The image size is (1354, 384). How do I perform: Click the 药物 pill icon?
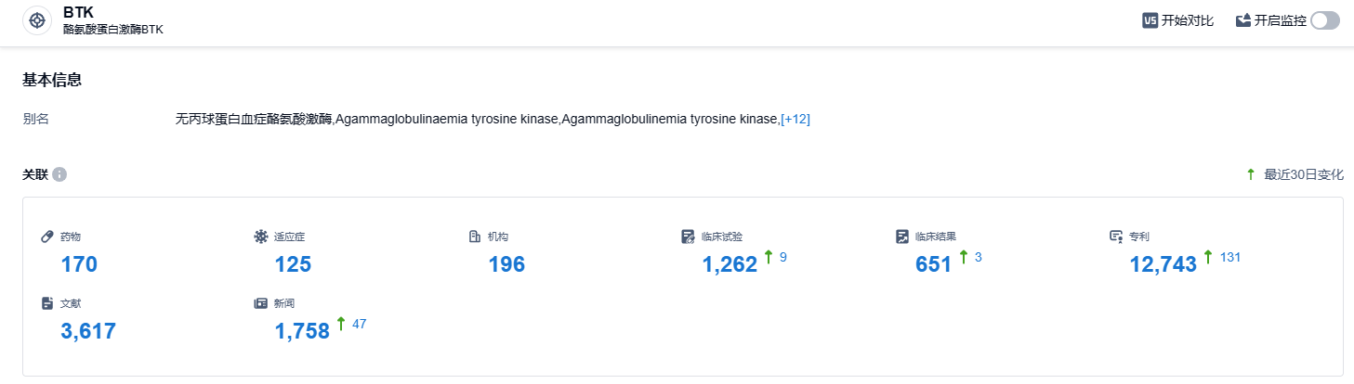pyautogui.click(x=48, y=237)
